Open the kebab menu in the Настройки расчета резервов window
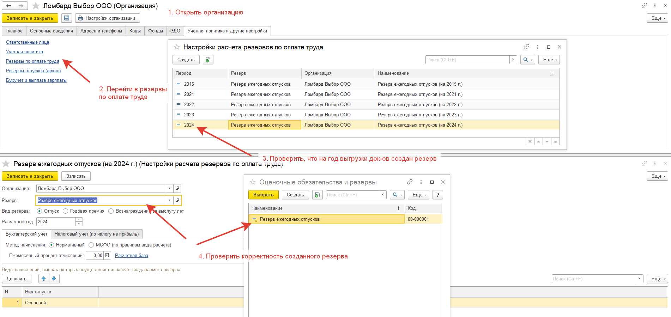 coord(538,47)
